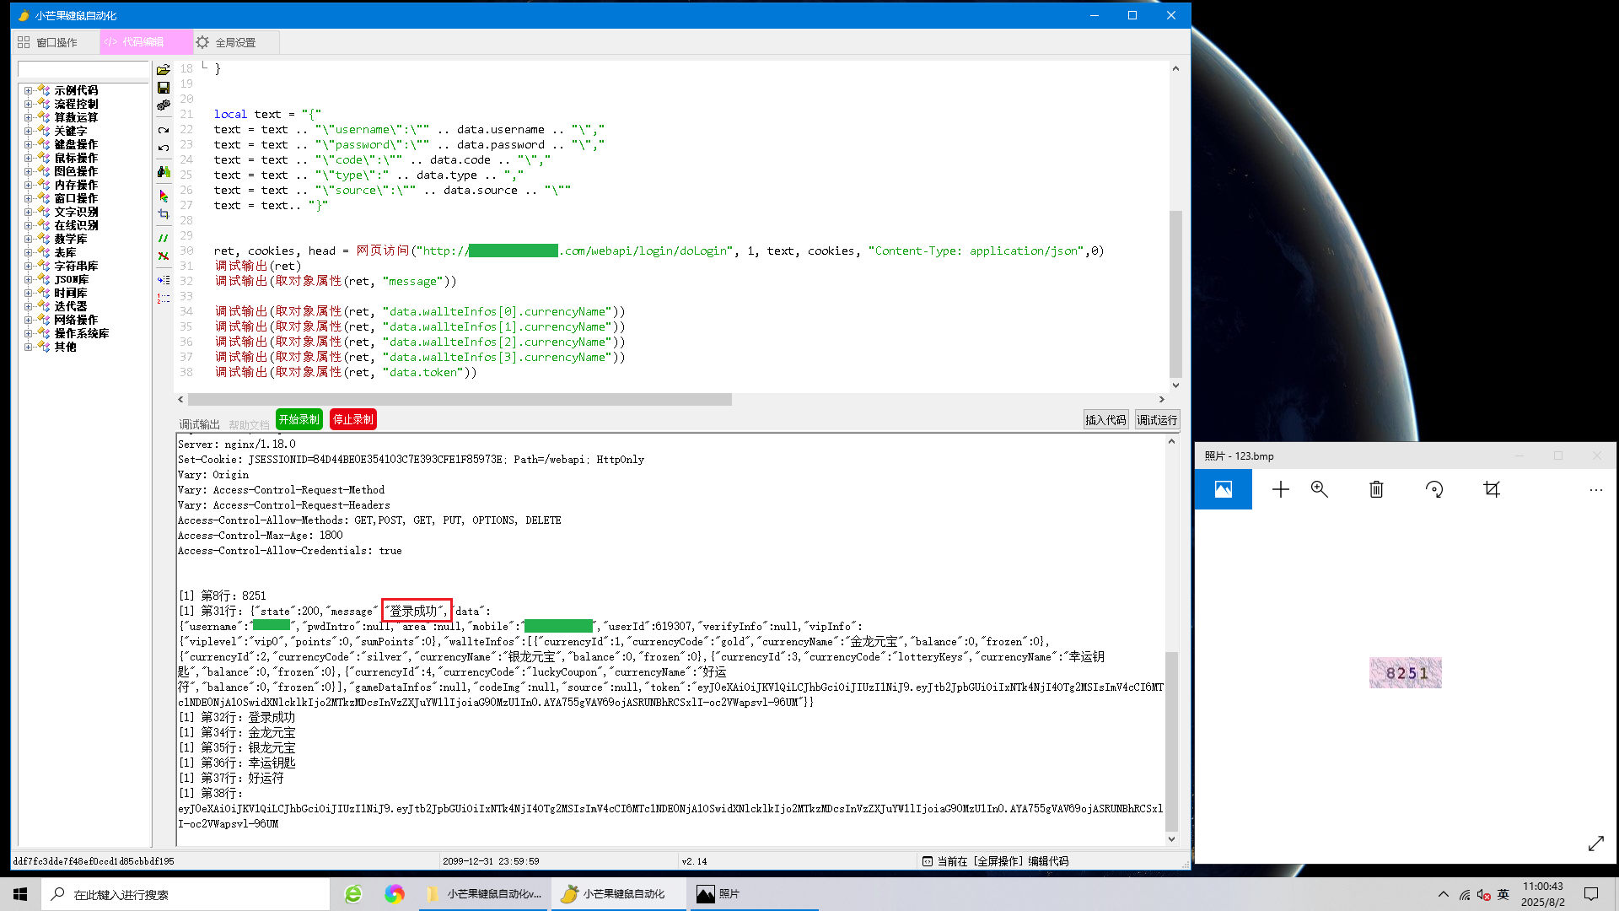Click the 英 input method indicator
The height and width of the screenshot is (911, 1619).
click(x=1503, y=894)
